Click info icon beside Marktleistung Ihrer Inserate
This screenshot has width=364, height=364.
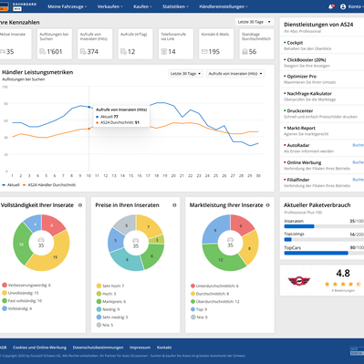tap(268, 205)
